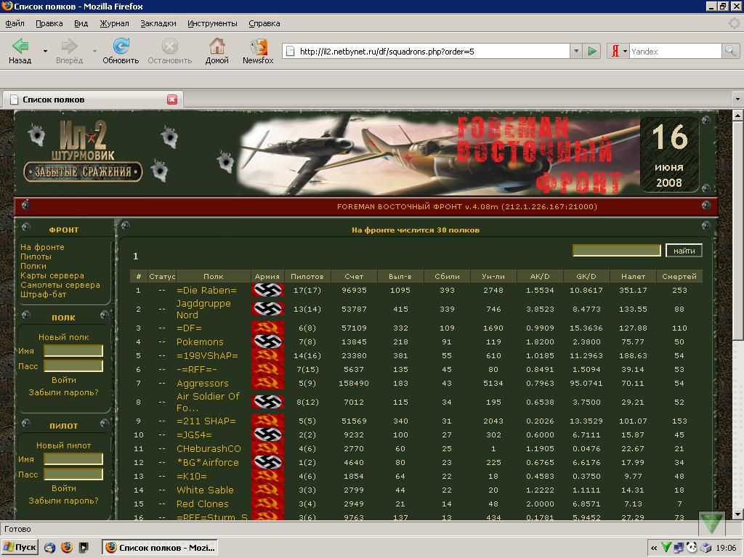
Task: Click the Firefox icon in quick launch
Action: (67, 547)
